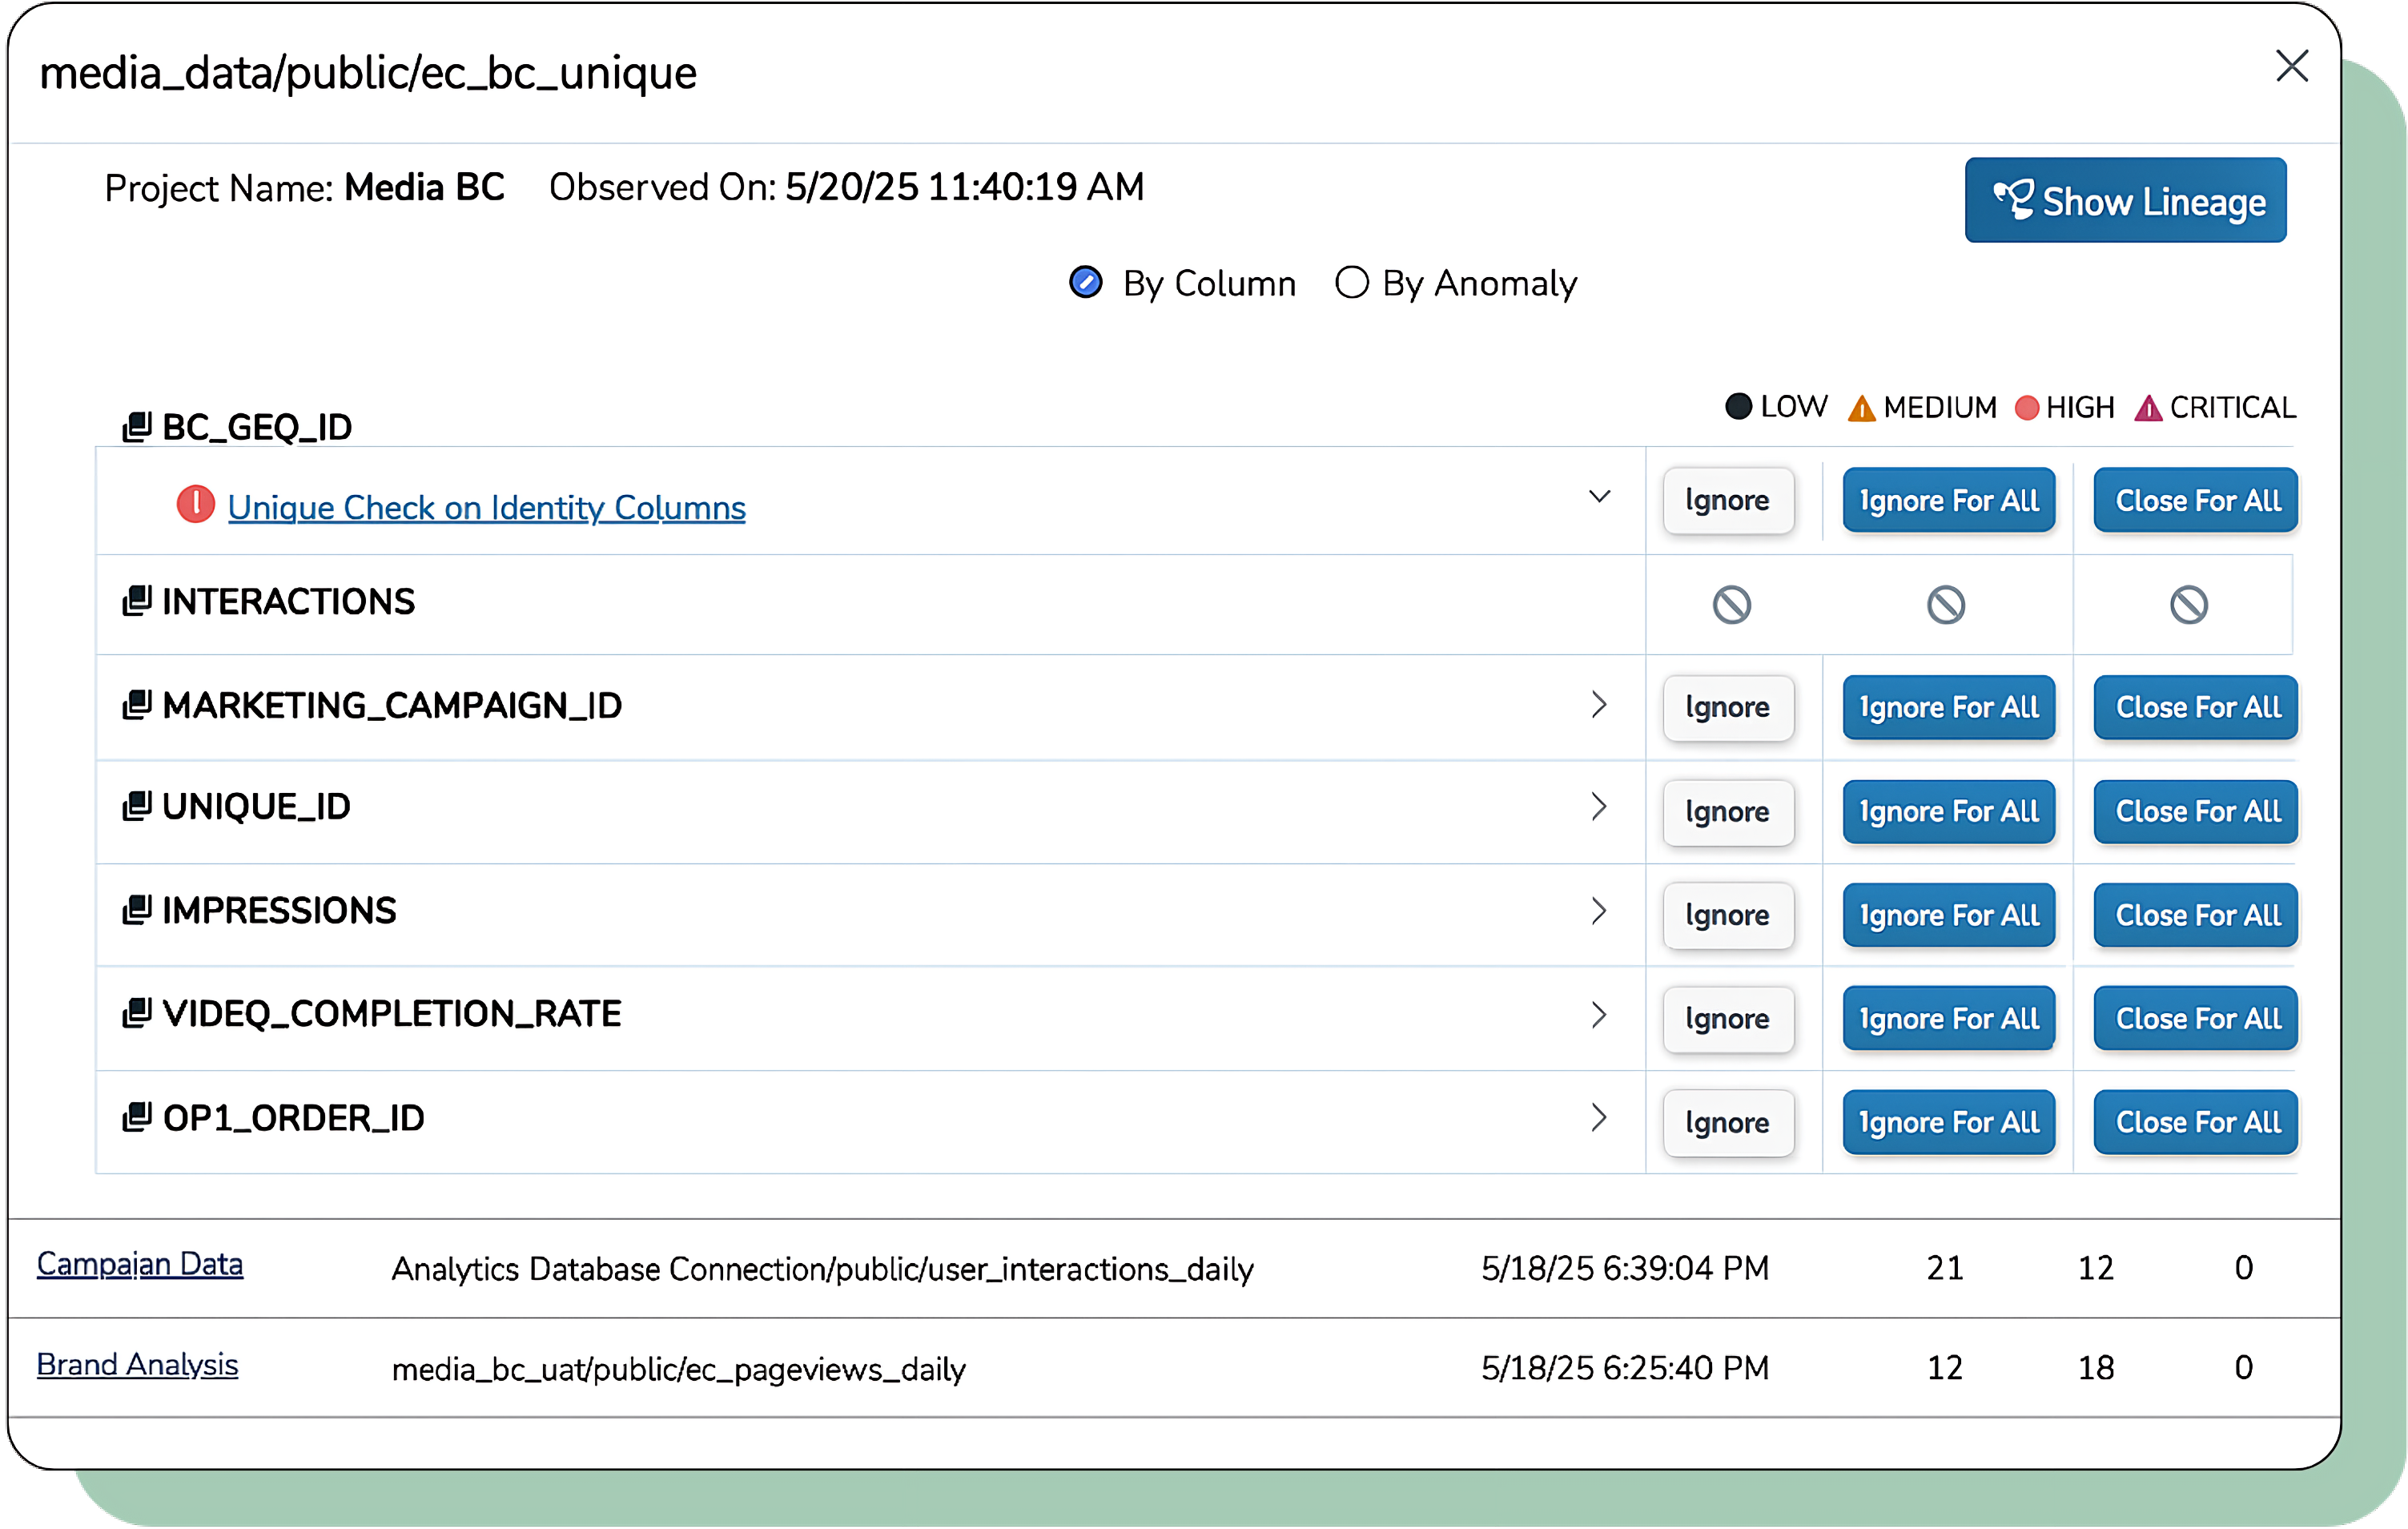This screenshot has width=2408, height=1529.
Task: Select the By Column radio button
Action: (x=1086, y=283)
